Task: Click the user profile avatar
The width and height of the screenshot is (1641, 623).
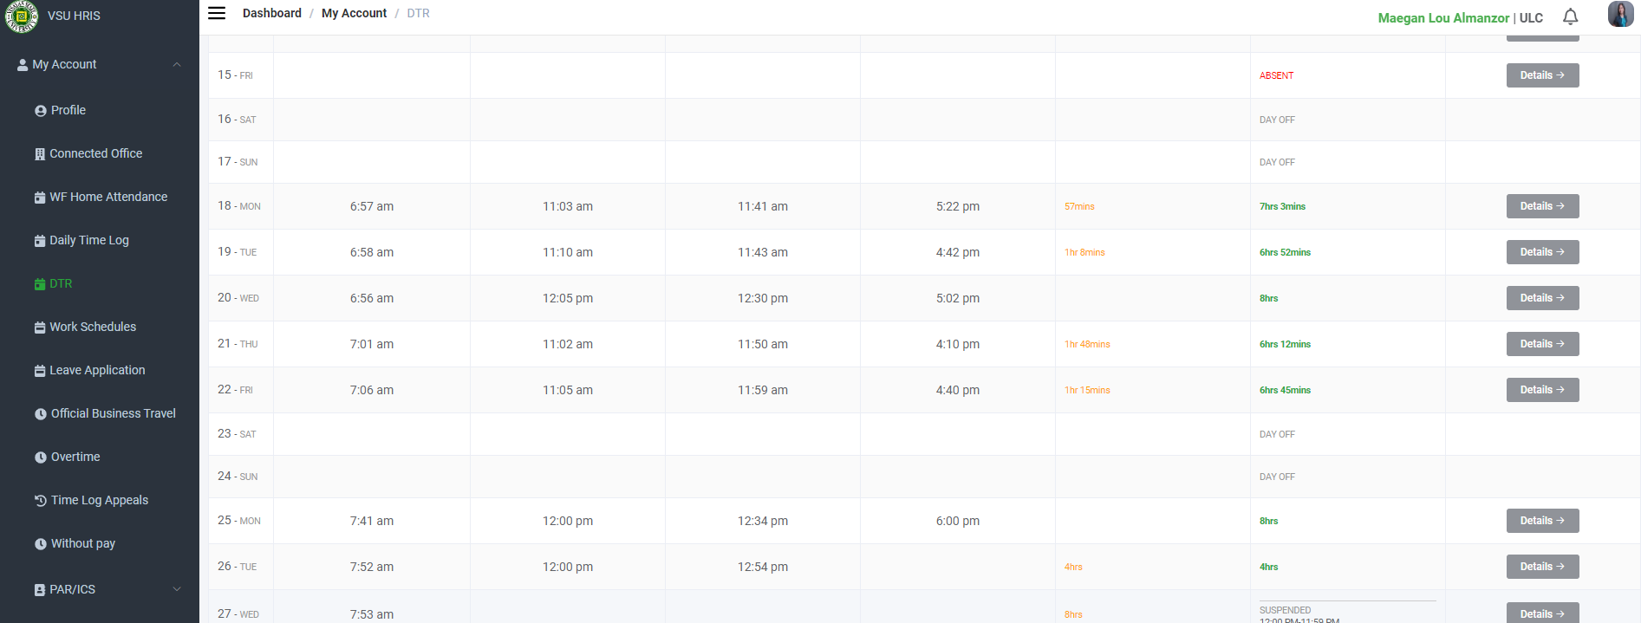Action: 1619,15
